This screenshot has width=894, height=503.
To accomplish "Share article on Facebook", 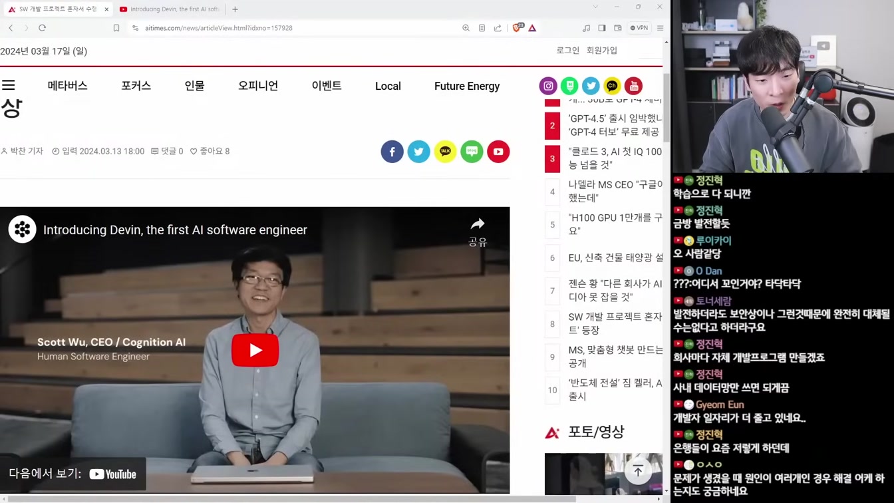I will click(392, 152).
